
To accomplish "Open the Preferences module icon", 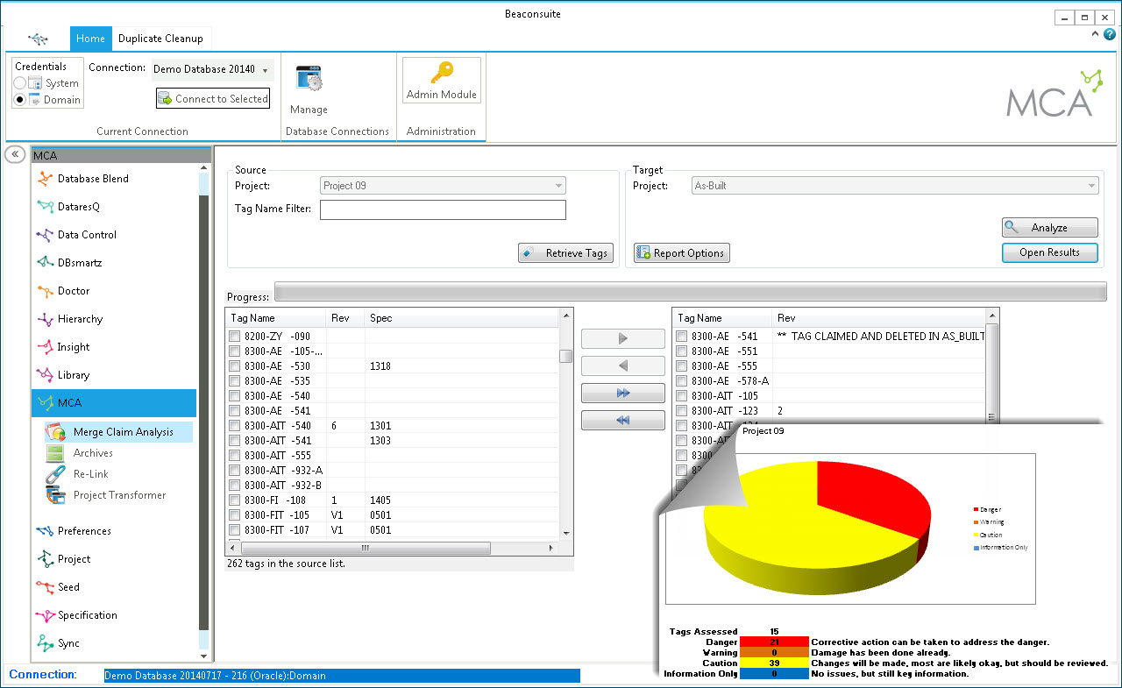I will (x=46, y=531).
